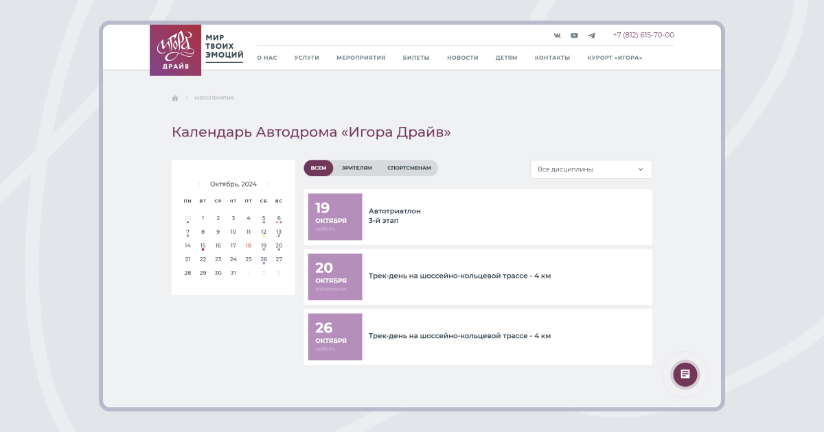Switch to the «СПОРТСМЕНАМ» tab
Image resolution: width=824 pixels, height=432 pixels.
409,168
